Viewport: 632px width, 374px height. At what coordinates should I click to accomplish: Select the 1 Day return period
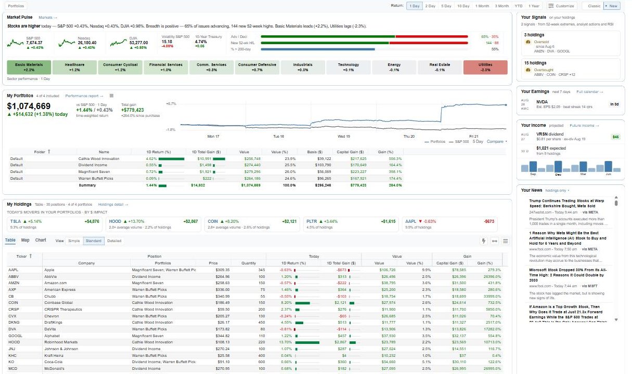point(414,6)
